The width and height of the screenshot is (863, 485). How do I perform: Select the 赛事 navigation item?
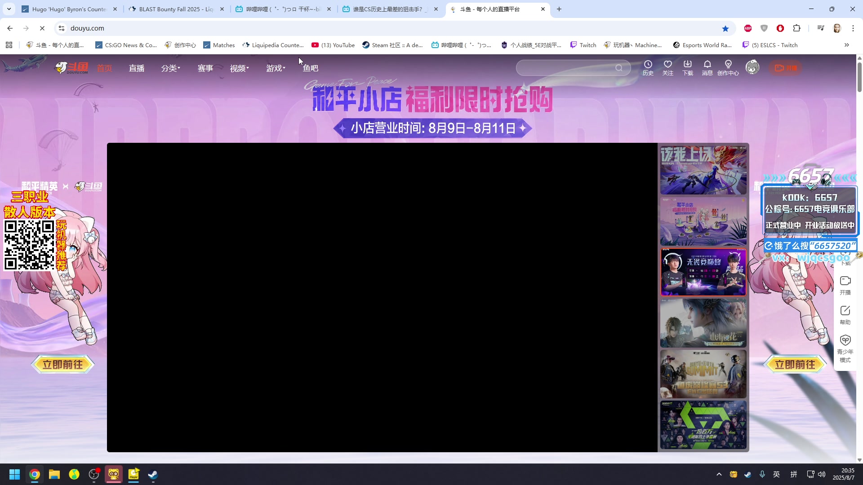click(205, 68)
